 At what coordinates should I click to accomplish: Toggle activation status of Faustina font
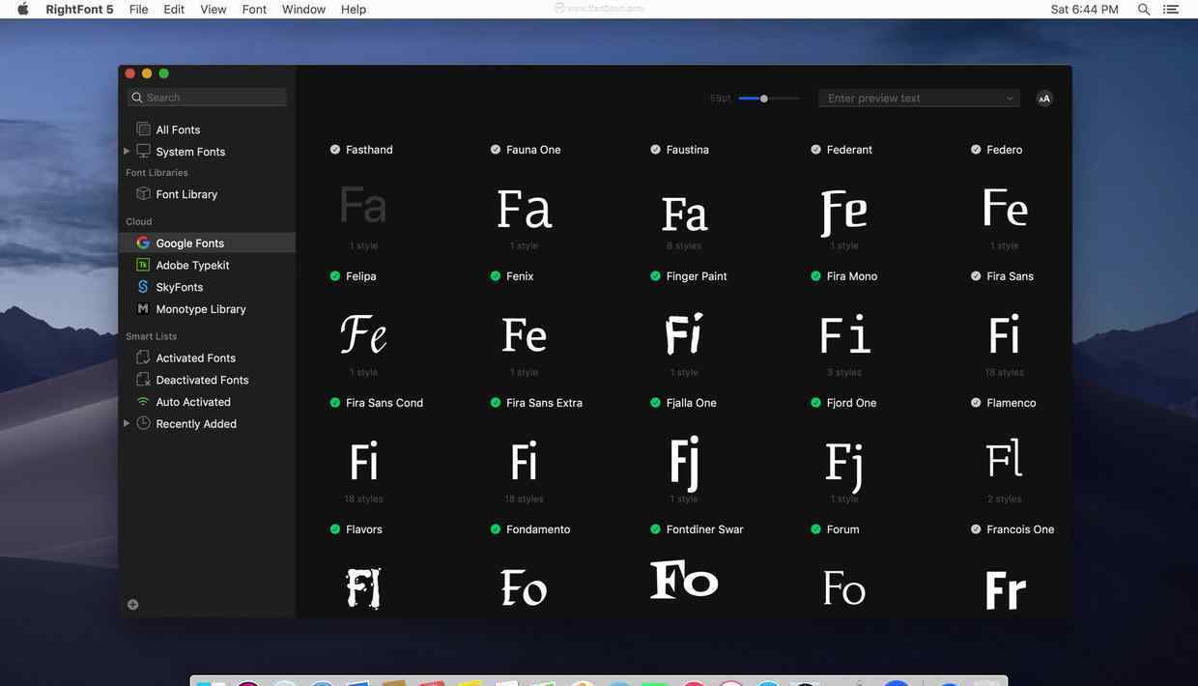tap(656, 150)
